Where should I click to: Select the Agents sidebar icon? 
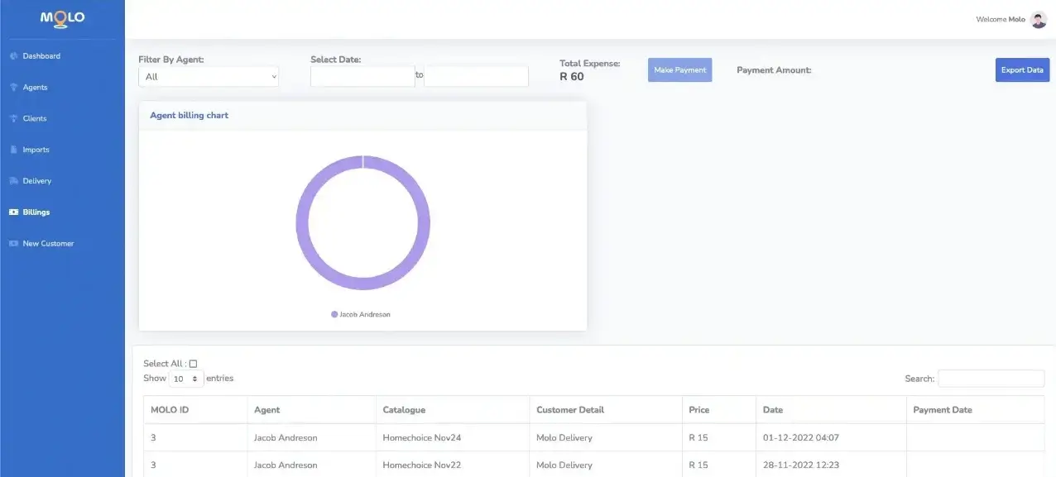(12, 87)
